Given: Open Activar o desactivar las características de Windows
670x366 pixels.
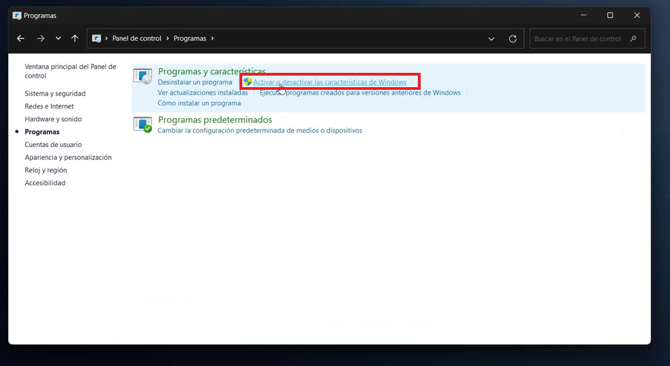Looking at the screenshot, I should click(x=330, y=82).
